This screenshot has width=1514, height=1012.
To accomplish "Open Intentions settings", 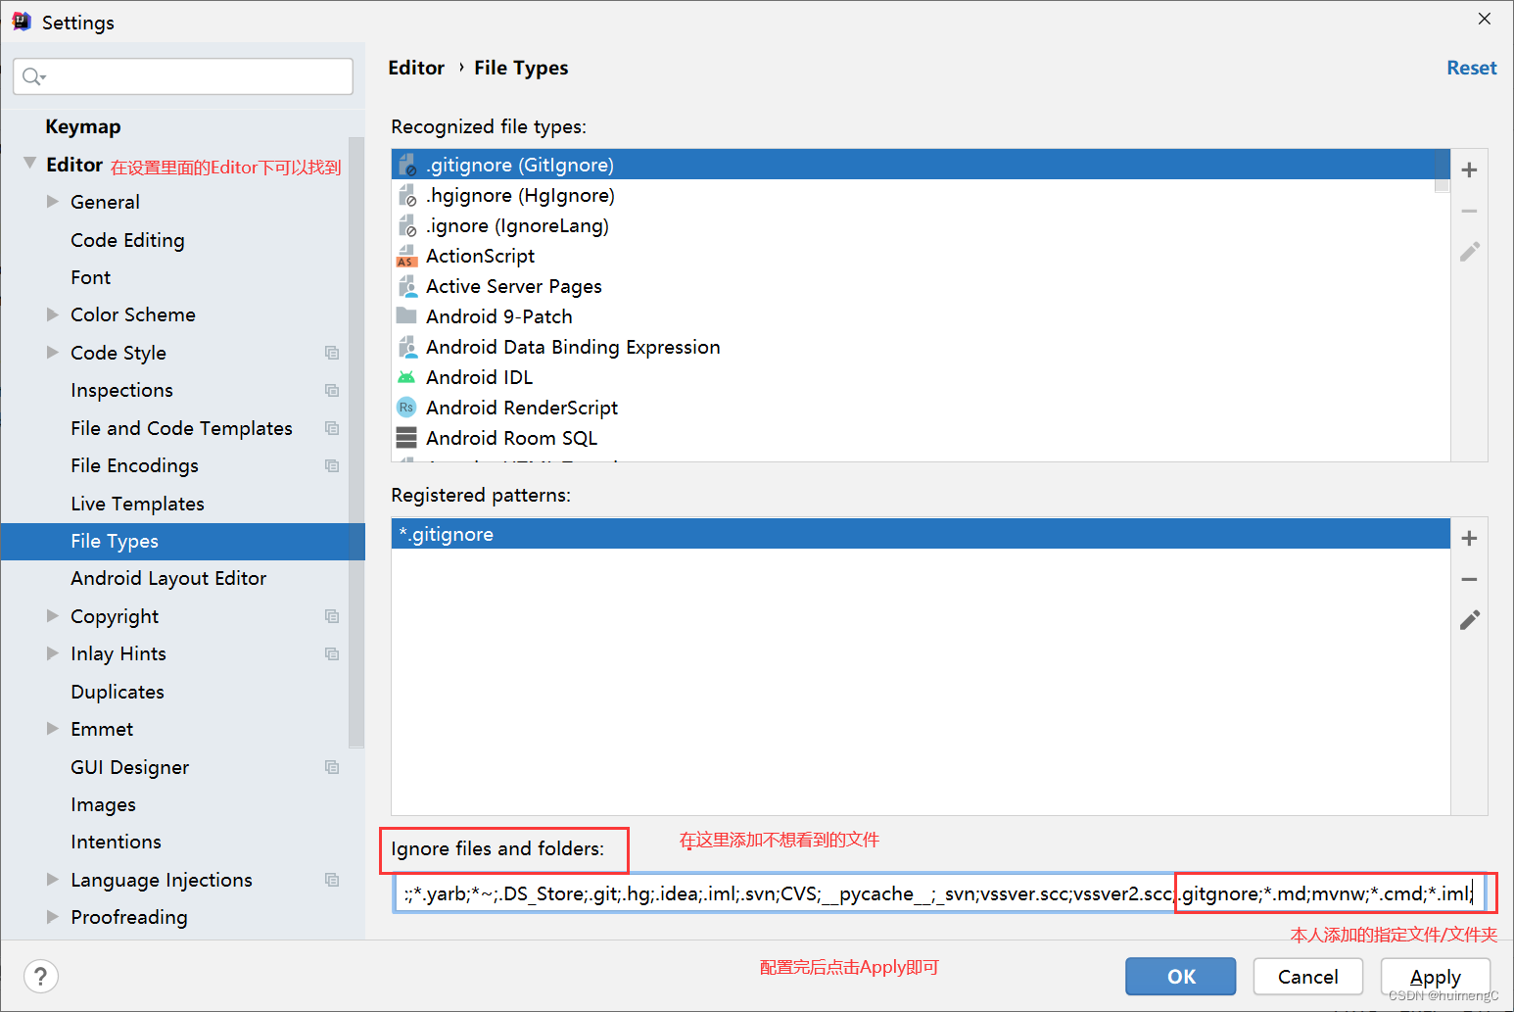I will (x=116, y=842).
